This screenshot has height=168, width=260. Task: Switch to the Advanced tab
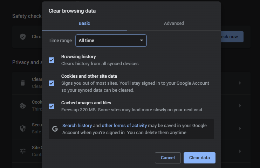pos(174,23)
